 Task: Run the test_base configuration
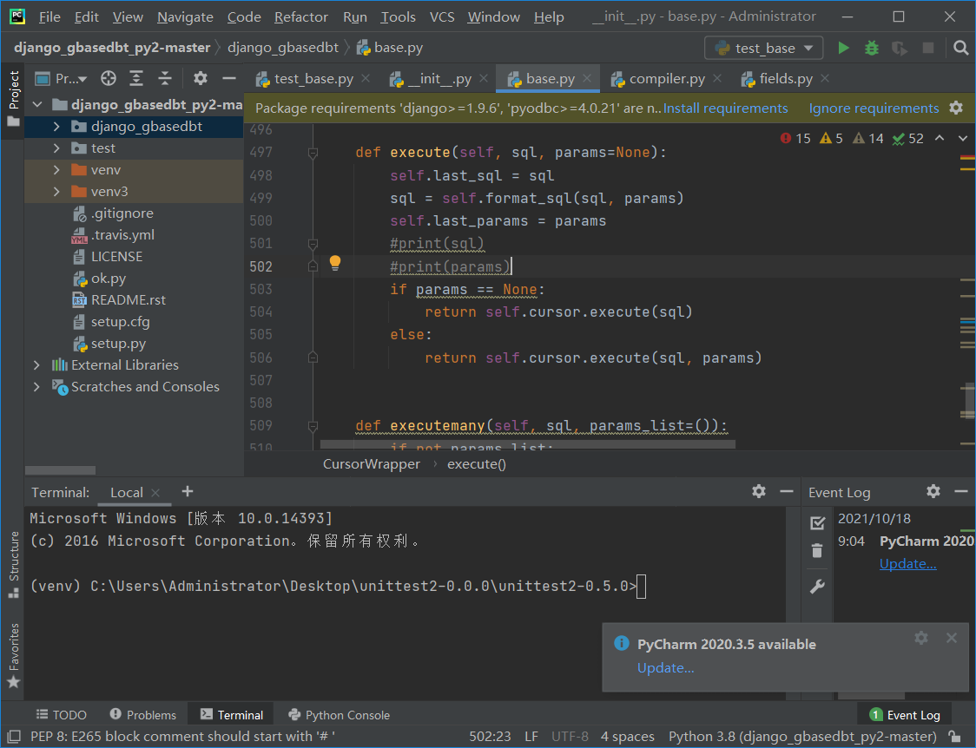[842, 48]
